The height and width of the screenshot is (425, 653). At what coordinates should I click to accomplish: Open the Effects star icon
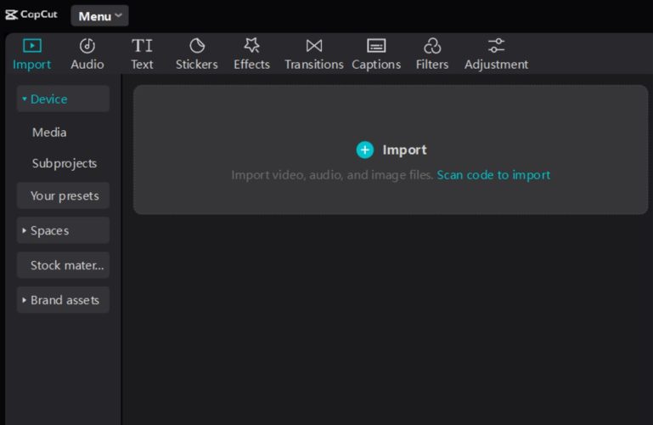click(x=251, y=46)
